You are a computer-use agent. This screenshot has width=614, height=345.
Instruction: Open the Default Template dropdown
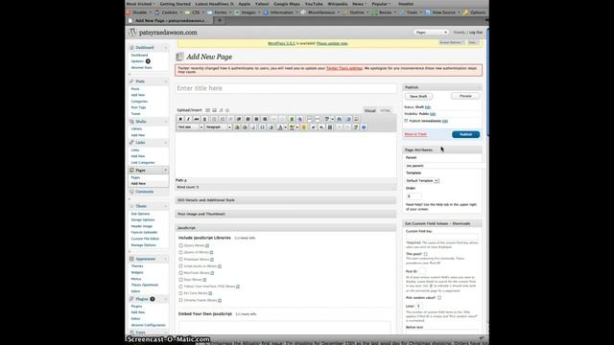pos(422,181)
